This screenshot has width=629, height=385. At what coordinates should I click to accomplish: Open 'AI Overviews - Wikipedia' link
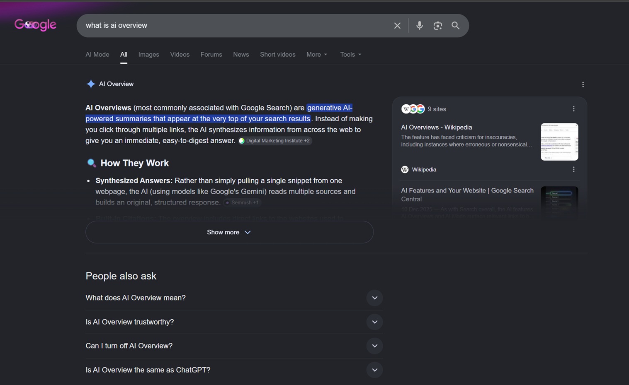click(436, 128)
